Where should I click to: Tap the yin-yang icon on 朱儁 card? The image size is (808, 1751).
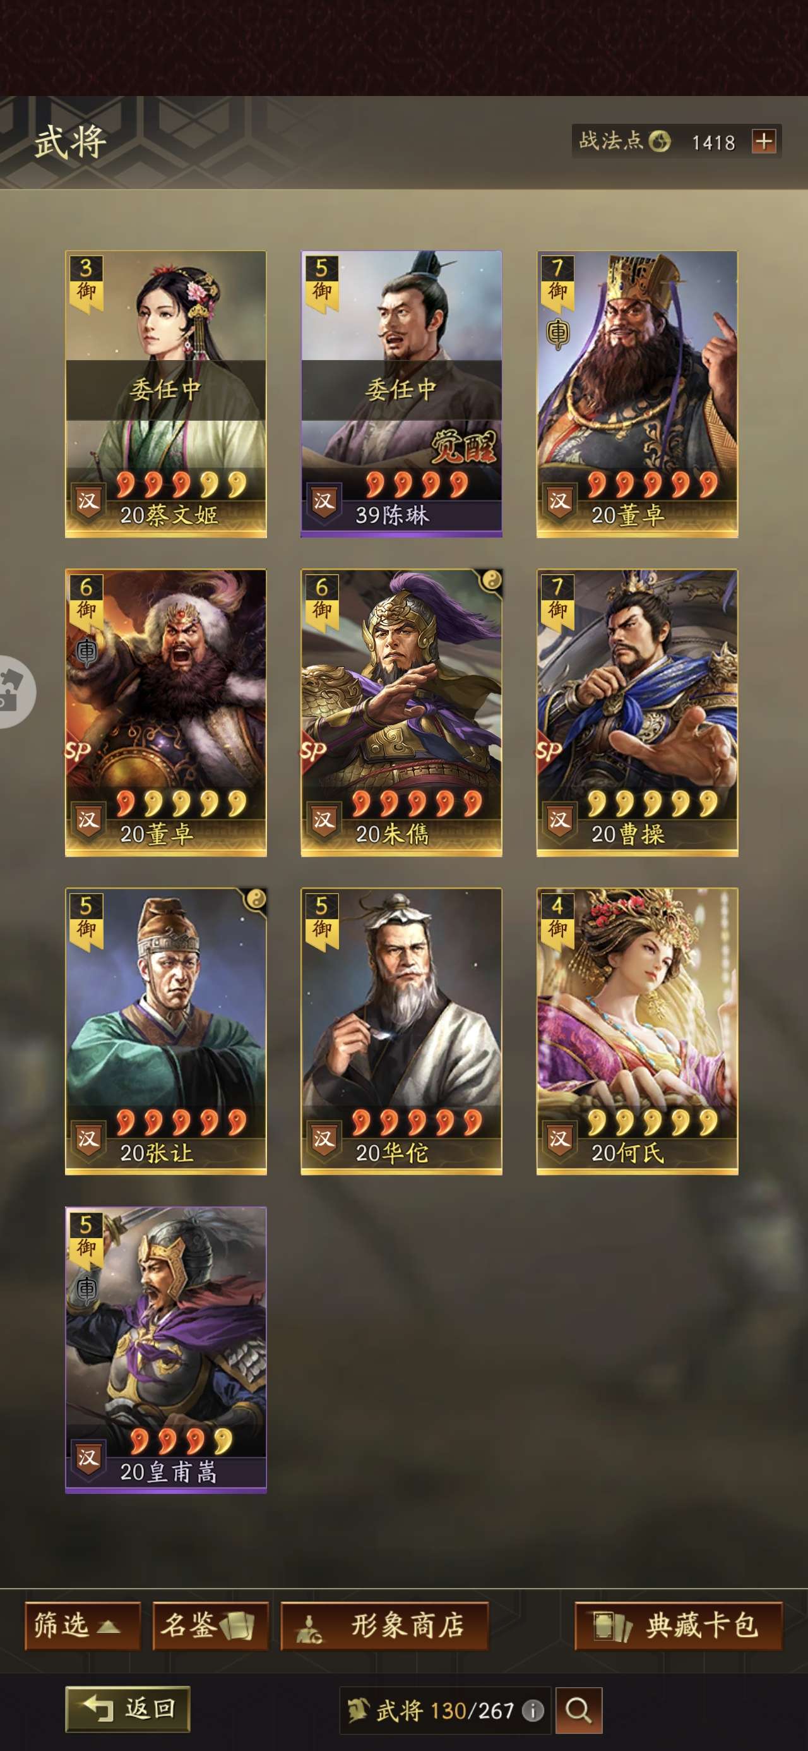tap(491, 579)
